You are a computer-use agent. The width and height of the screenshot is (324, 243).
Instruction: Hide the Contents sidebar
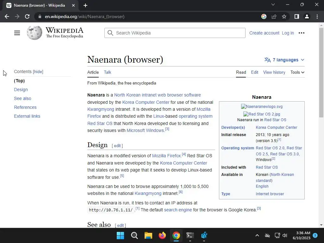(38, 72)
